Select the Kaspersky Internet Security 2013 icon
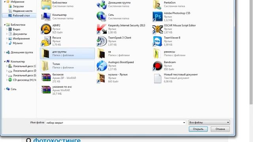 click(102, 29)
